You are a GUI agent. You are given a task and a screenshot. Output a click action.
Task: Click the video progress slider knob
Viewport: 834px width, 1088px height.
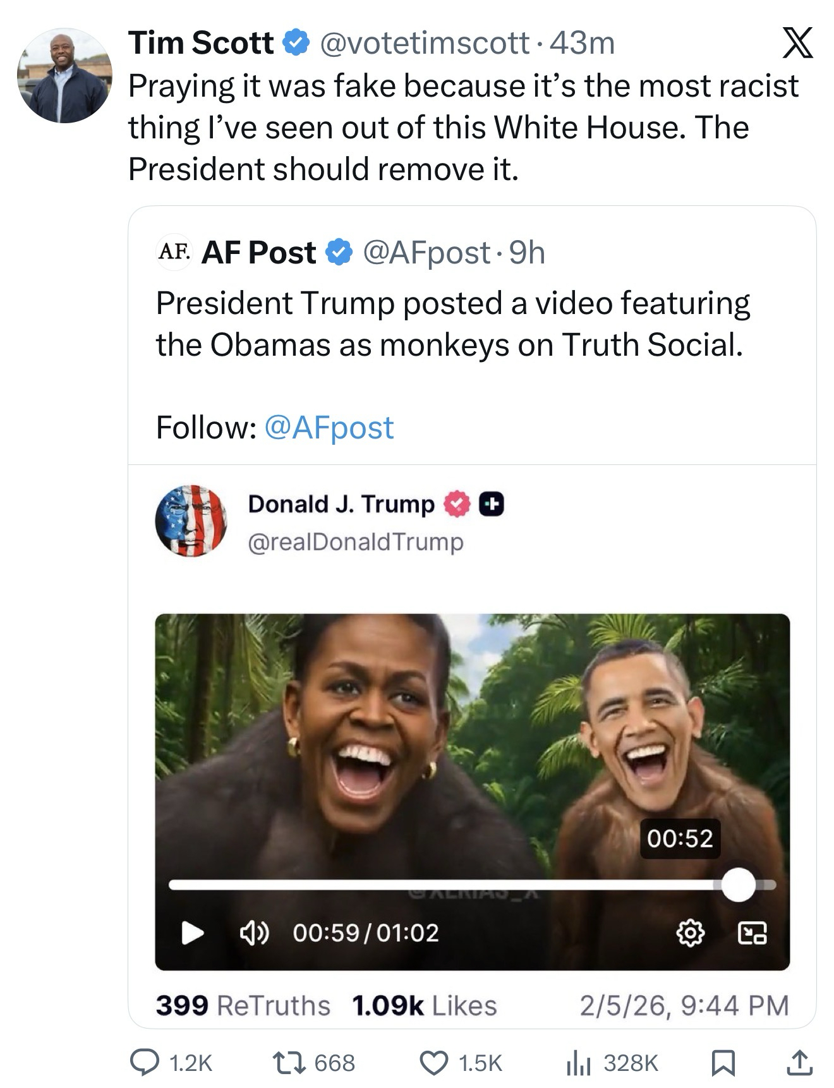(737, 885)
